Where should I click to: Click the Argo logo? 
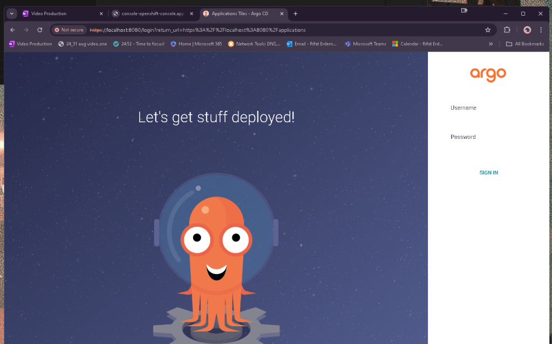488,74
